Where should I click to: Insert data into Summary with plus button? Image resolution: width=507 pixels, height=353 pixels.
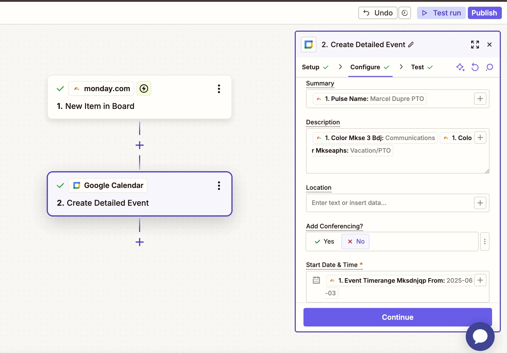480,99
